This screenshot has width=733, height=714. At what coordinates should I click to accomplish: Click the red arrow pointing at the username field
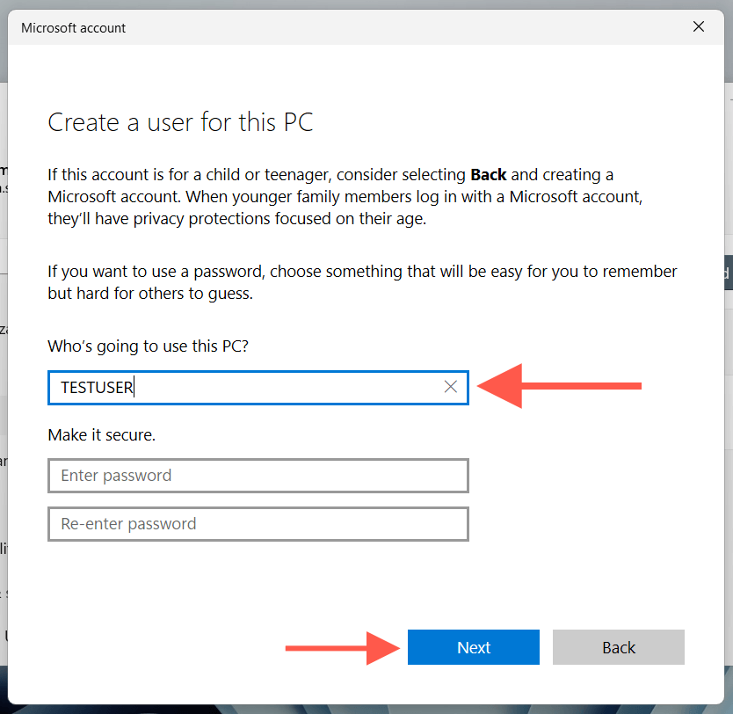559,385
